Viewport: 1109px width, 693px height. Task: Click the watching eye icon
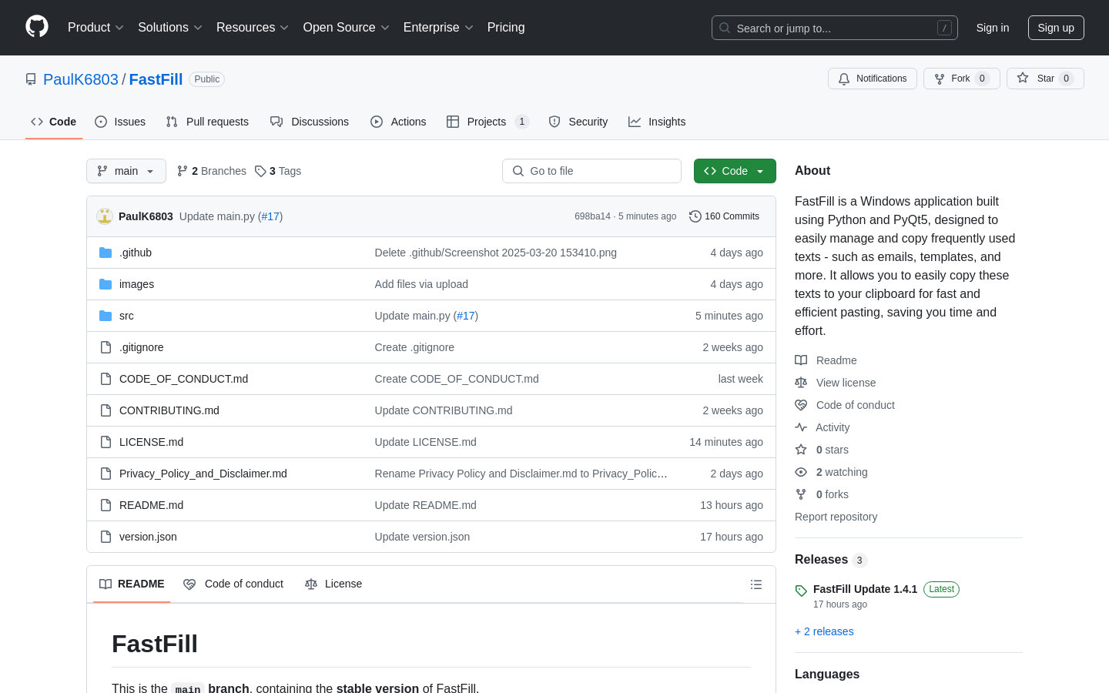point(801,472)
